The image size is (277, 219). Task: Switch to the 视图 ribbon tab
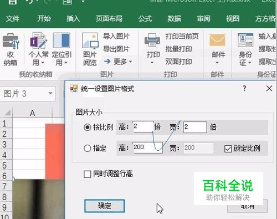(x=233, y=18)
